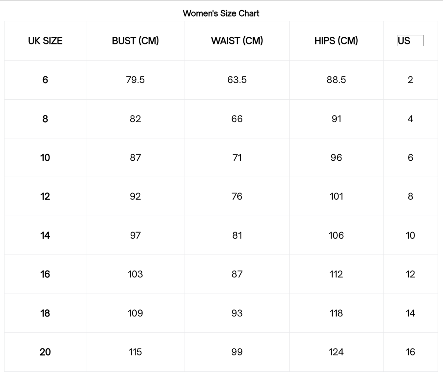Click the Women's Size Chart title

click(x=221, y=13)
